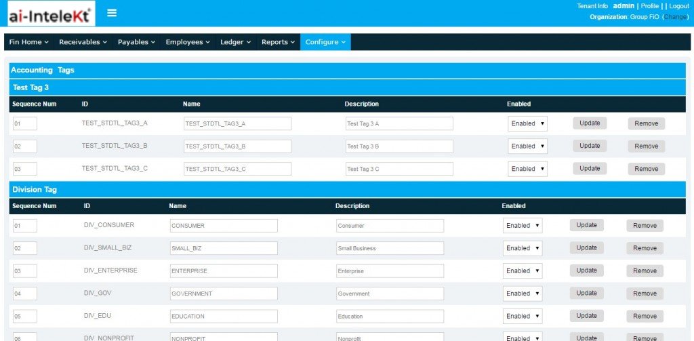The width and height of the screenshot is (694, 341).
Task: Open Enabled dropdown for TEST_STDTL_TAG3_B
Action: coord(527,146)
